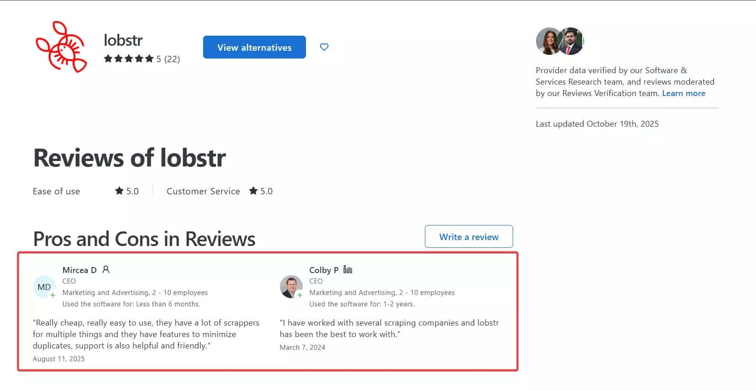Click the Reviews of lobstr heading
The width and height of the screenshot is (756, 391).
click(129, 158)
